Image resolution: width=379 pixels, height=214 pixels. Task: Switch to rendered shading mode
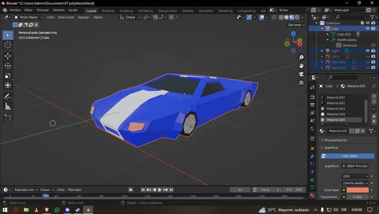point(297,17)
